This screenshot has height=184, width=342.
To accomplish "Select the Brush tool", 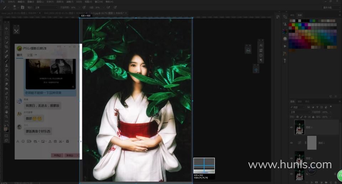I will tap(6, 61).
